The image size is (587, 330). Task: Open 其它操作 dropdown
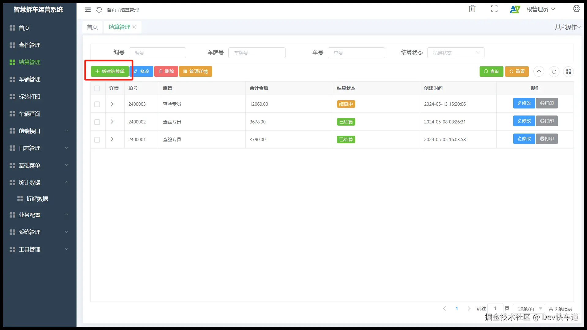pyautogui.click(x=568, y=27)
